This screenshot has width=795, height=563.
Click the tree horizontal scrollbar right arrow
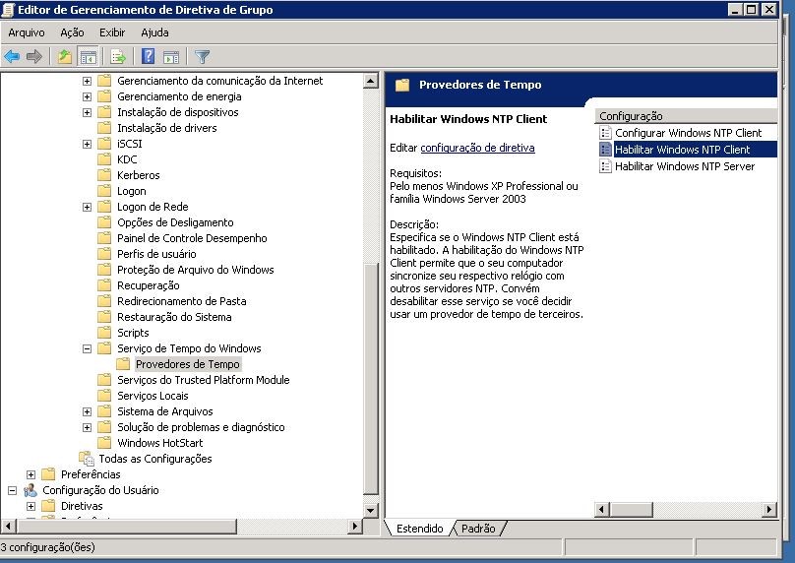[x=355, y=527]
